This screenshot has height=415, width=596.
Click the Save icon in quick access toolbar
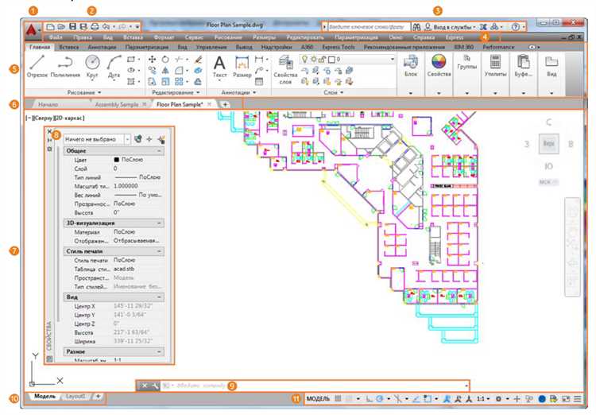click(72, 26)
